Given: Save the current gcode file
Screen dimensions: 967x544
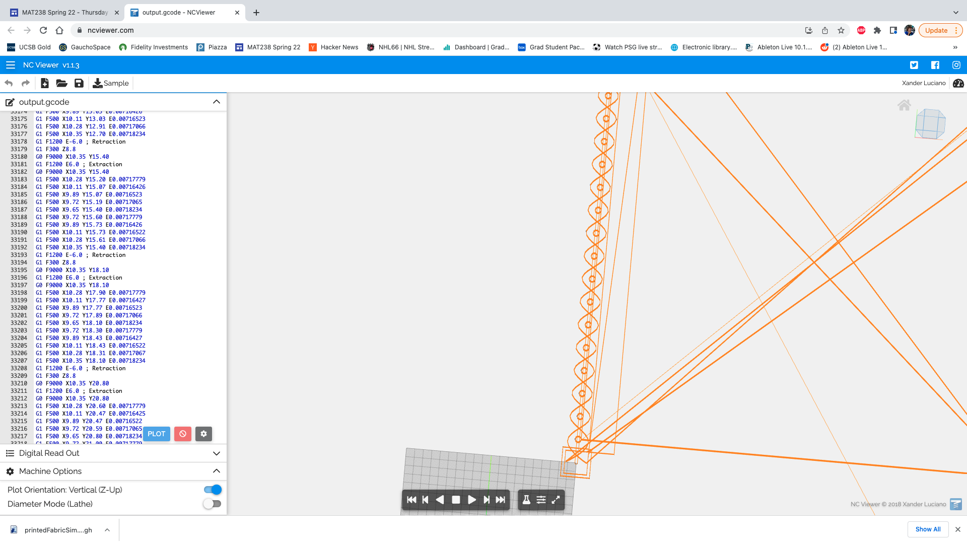Looking at the screenshot, I should (x=79, y=83).
